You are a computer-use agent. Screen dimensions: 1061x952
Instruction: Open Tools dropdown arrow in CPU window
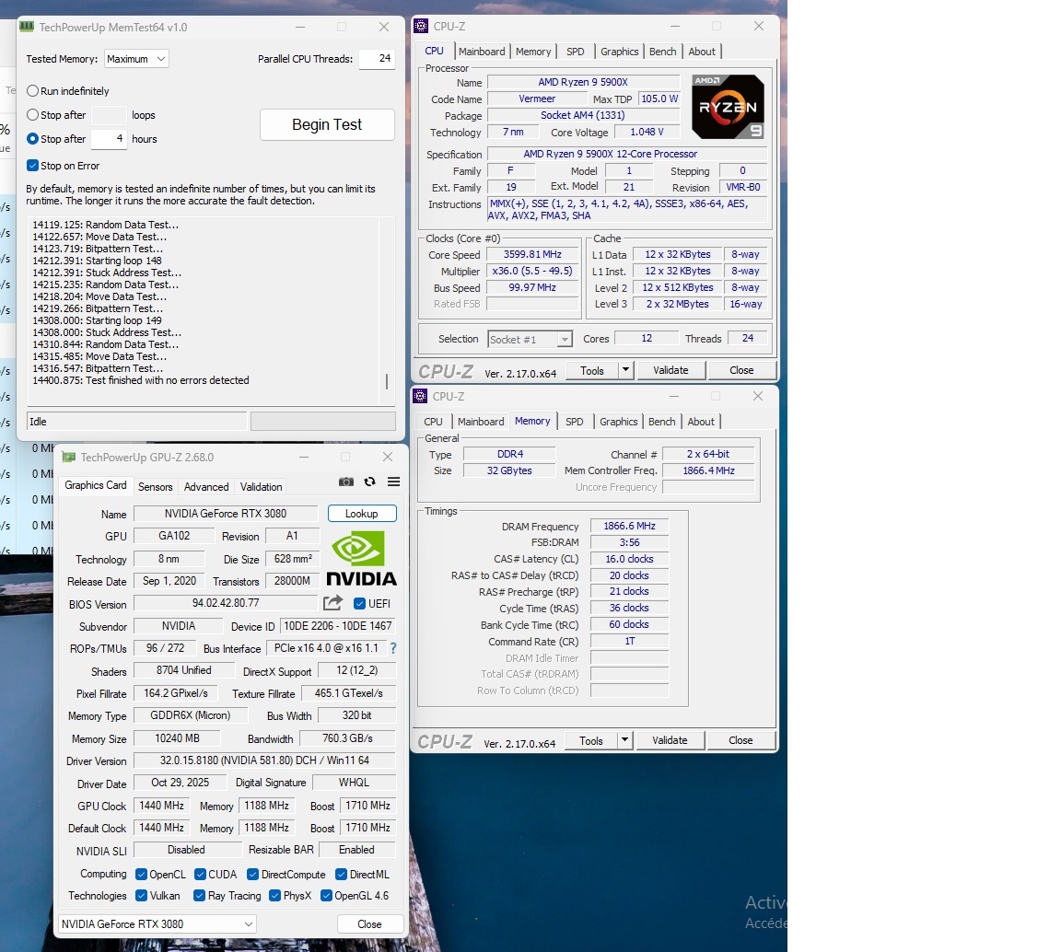[x=625, y=370]
